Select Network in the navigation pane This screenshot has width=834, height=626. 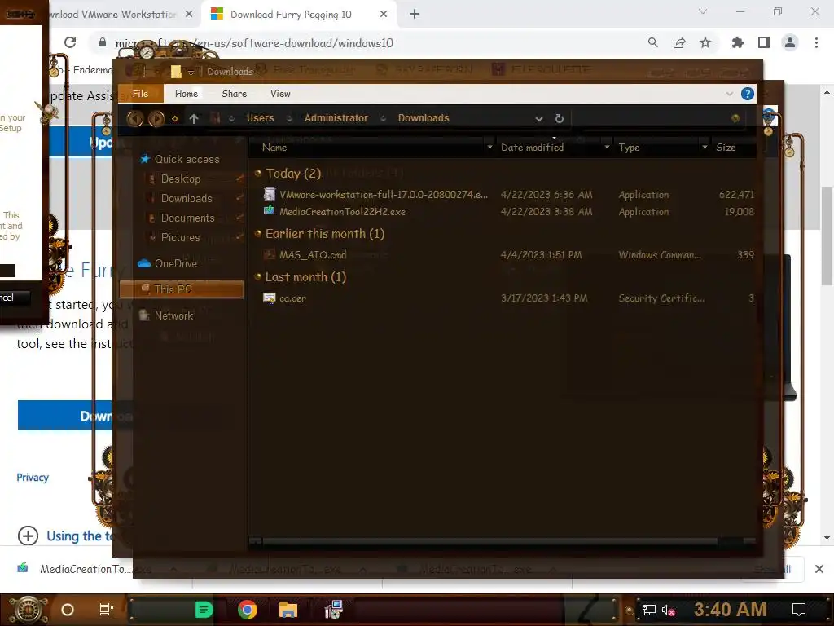tap(173, 315)
